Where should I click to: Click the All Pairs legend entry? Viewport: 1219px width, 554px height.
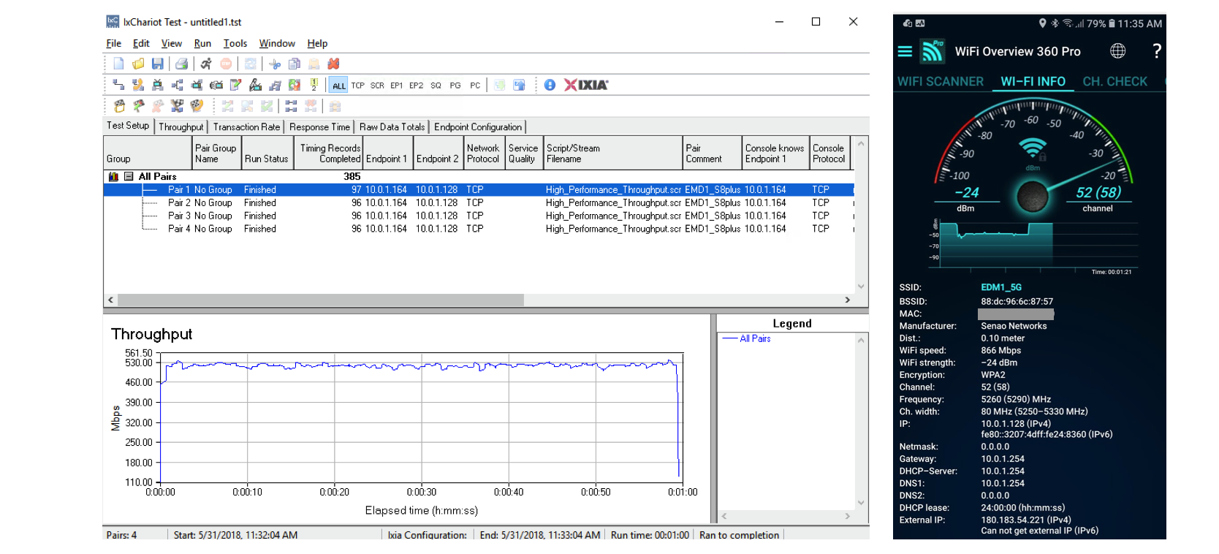pyautogui.click(x=754, y=338)
